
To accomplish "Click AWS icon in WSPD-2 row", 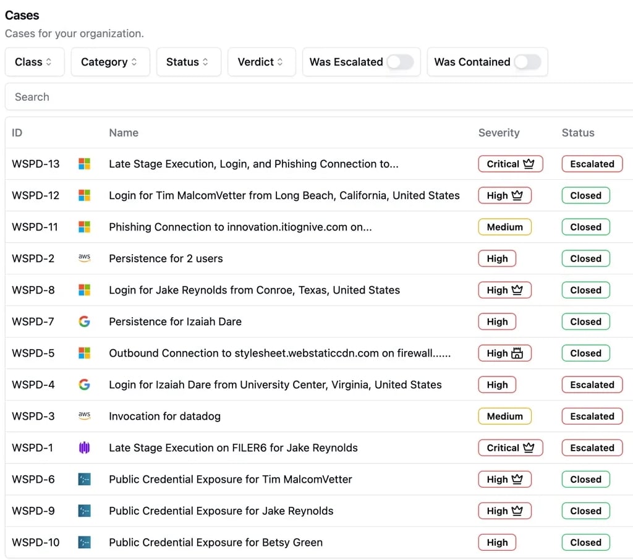I will point(84,258).
